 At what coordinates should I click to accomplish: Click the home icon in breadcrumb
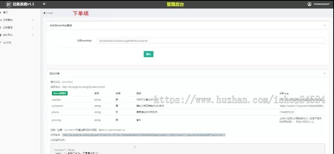pos(44,13)
